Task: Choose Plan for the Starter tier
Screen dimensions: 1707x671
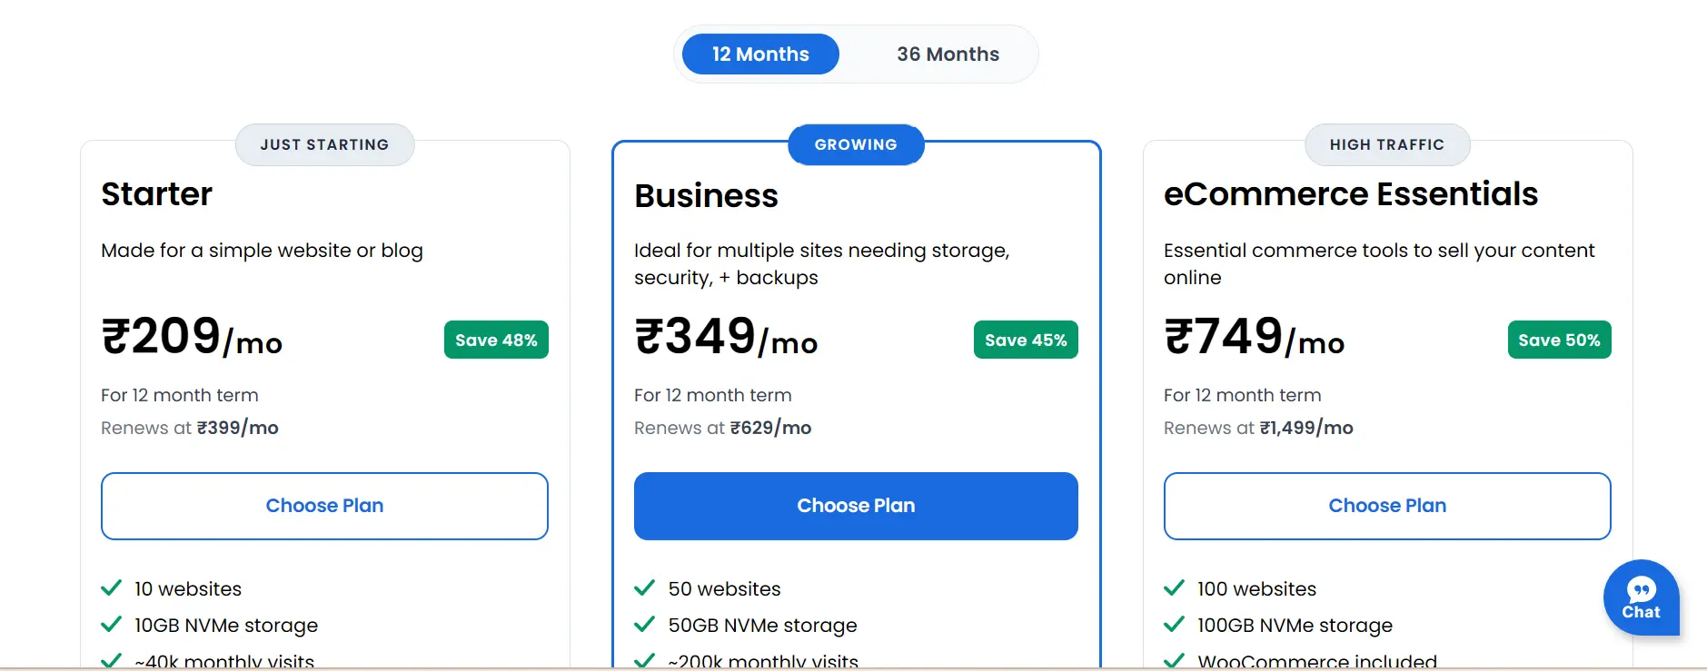Action: (x=324, y=506)
